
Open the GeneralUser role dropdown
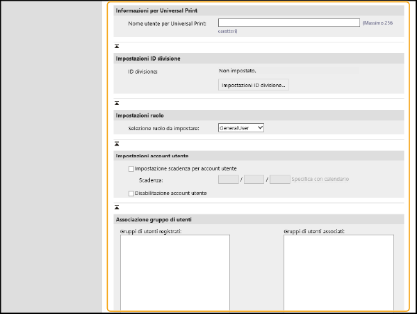tap(240, 128)
